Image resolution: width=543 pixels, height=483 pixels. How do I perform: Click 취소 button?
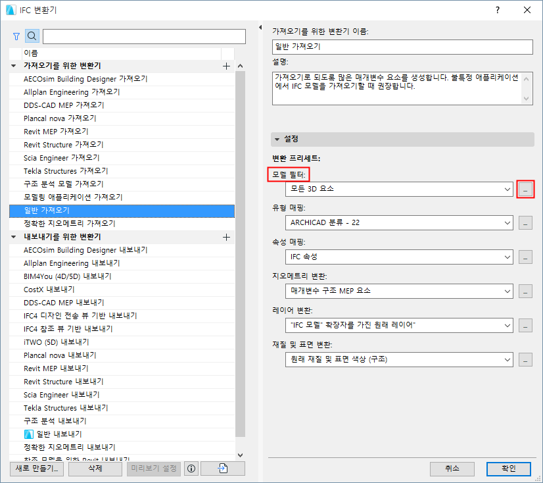click(x=452, y=469)
